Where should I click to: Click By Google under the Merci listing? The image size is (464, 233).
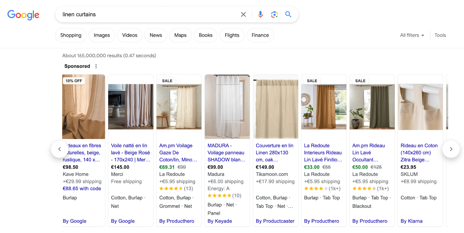coord(123,221)
